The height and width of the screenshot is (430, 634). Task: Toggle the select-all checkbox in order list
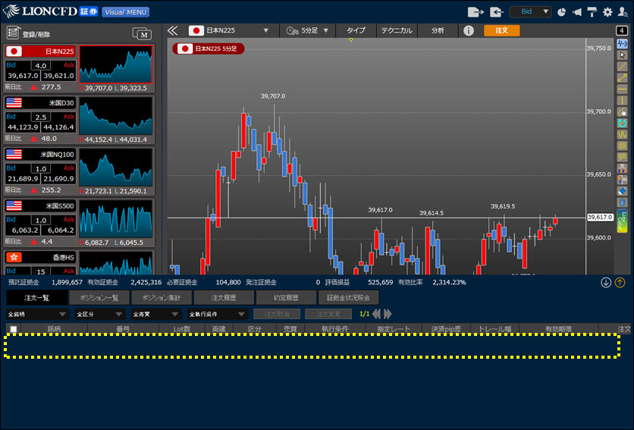coord(13,329)
